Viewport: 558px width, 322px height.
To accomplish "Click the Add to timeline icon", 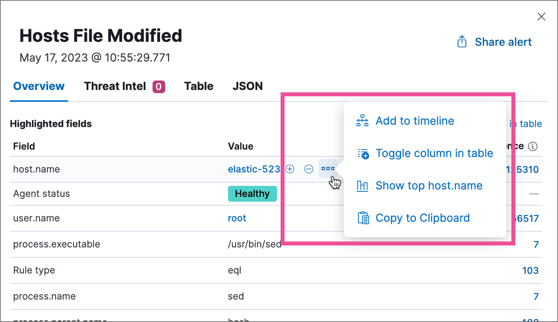I will point(362,121).
